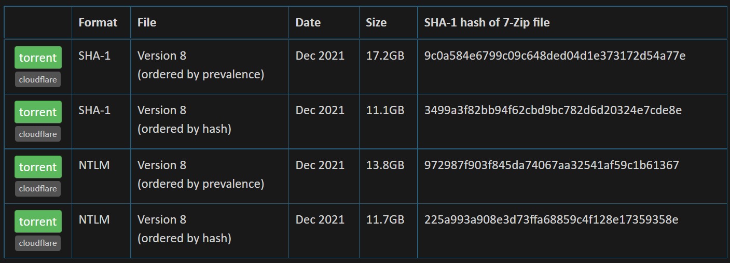The image size is (730, 263).
Task: Click torrent for NTLM ordered by hash
Action: (38, 222)
